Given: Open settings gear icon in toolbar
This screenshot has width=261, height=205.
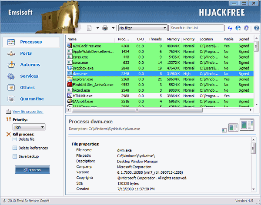Looking at the screenshot, I should (246, 28).
